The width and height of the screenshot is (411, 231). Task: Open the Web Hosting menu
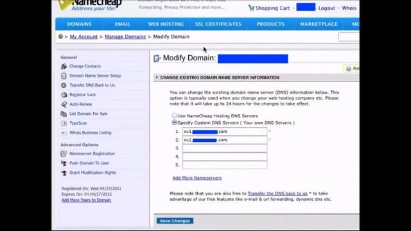pyautogui.click(x=166, y=24)
